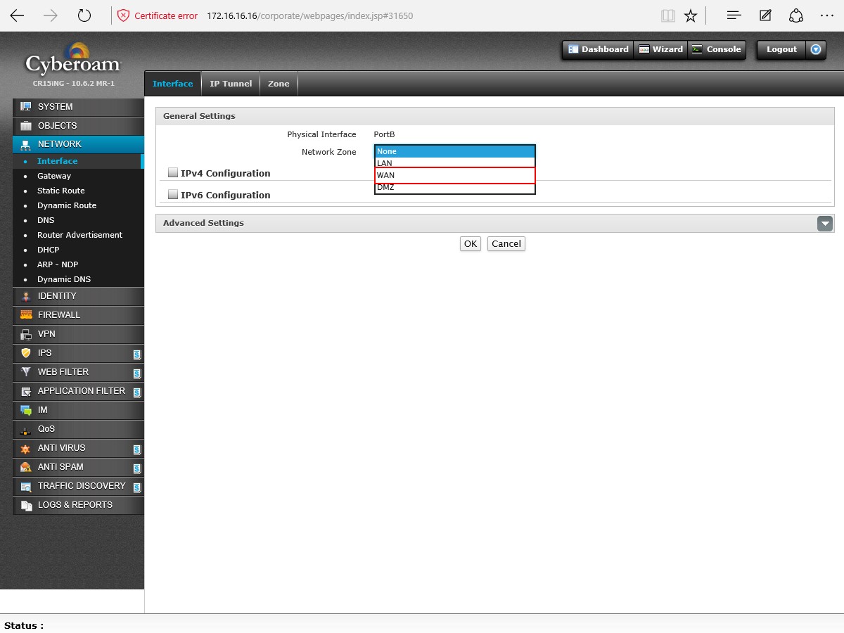This screenshot has height=633, width=844.
Task: Open the web note pen icon
Action: (766, 15)
